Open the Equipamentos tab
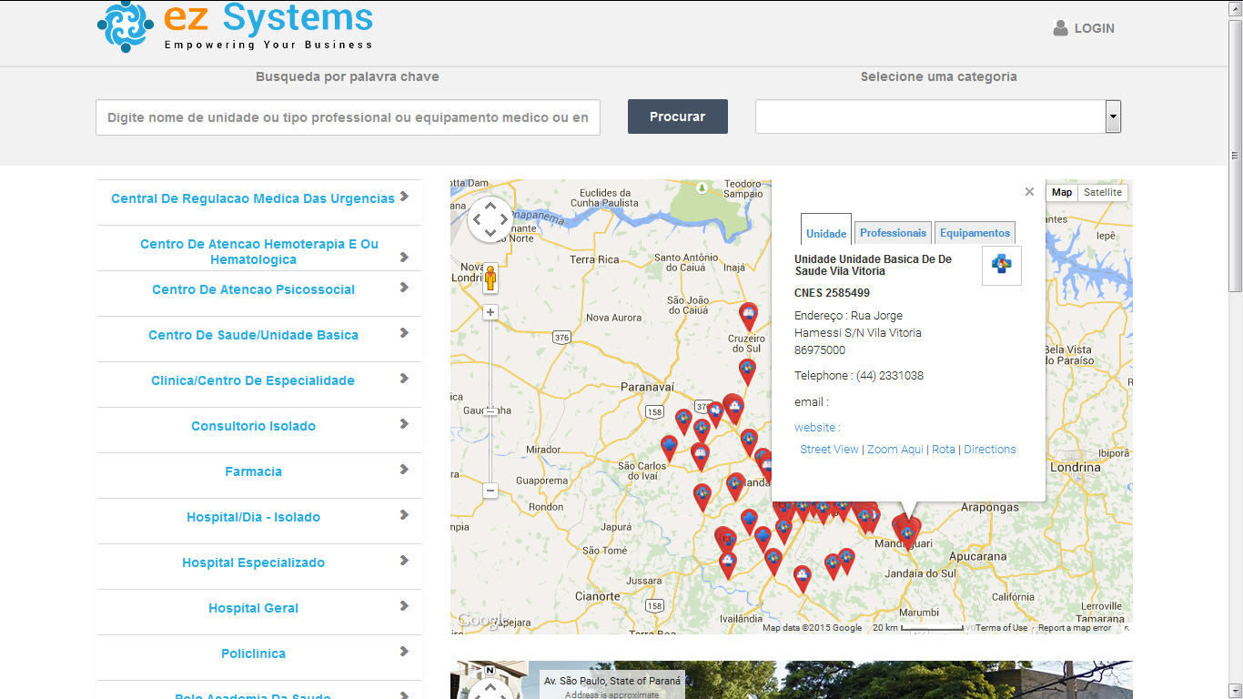 pyautogui.click(x=975, y=233)
